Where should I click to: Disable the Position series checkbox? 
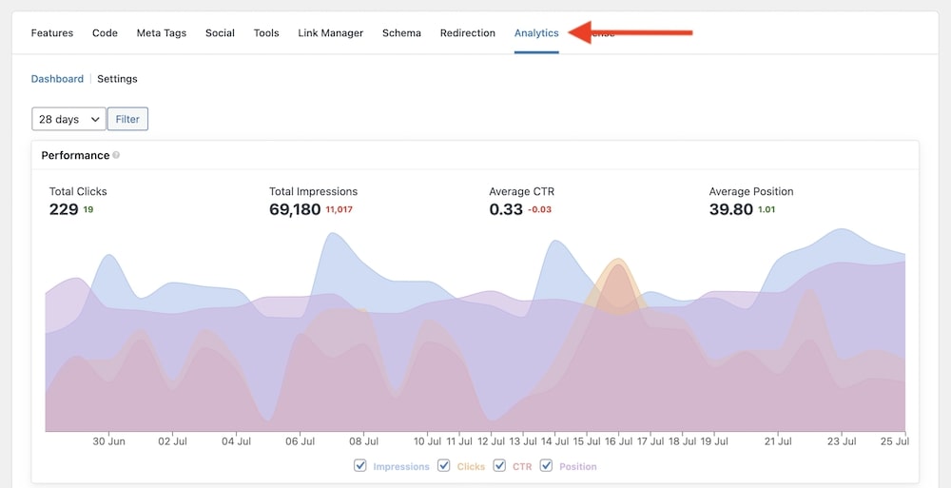[x=547, y=466]
